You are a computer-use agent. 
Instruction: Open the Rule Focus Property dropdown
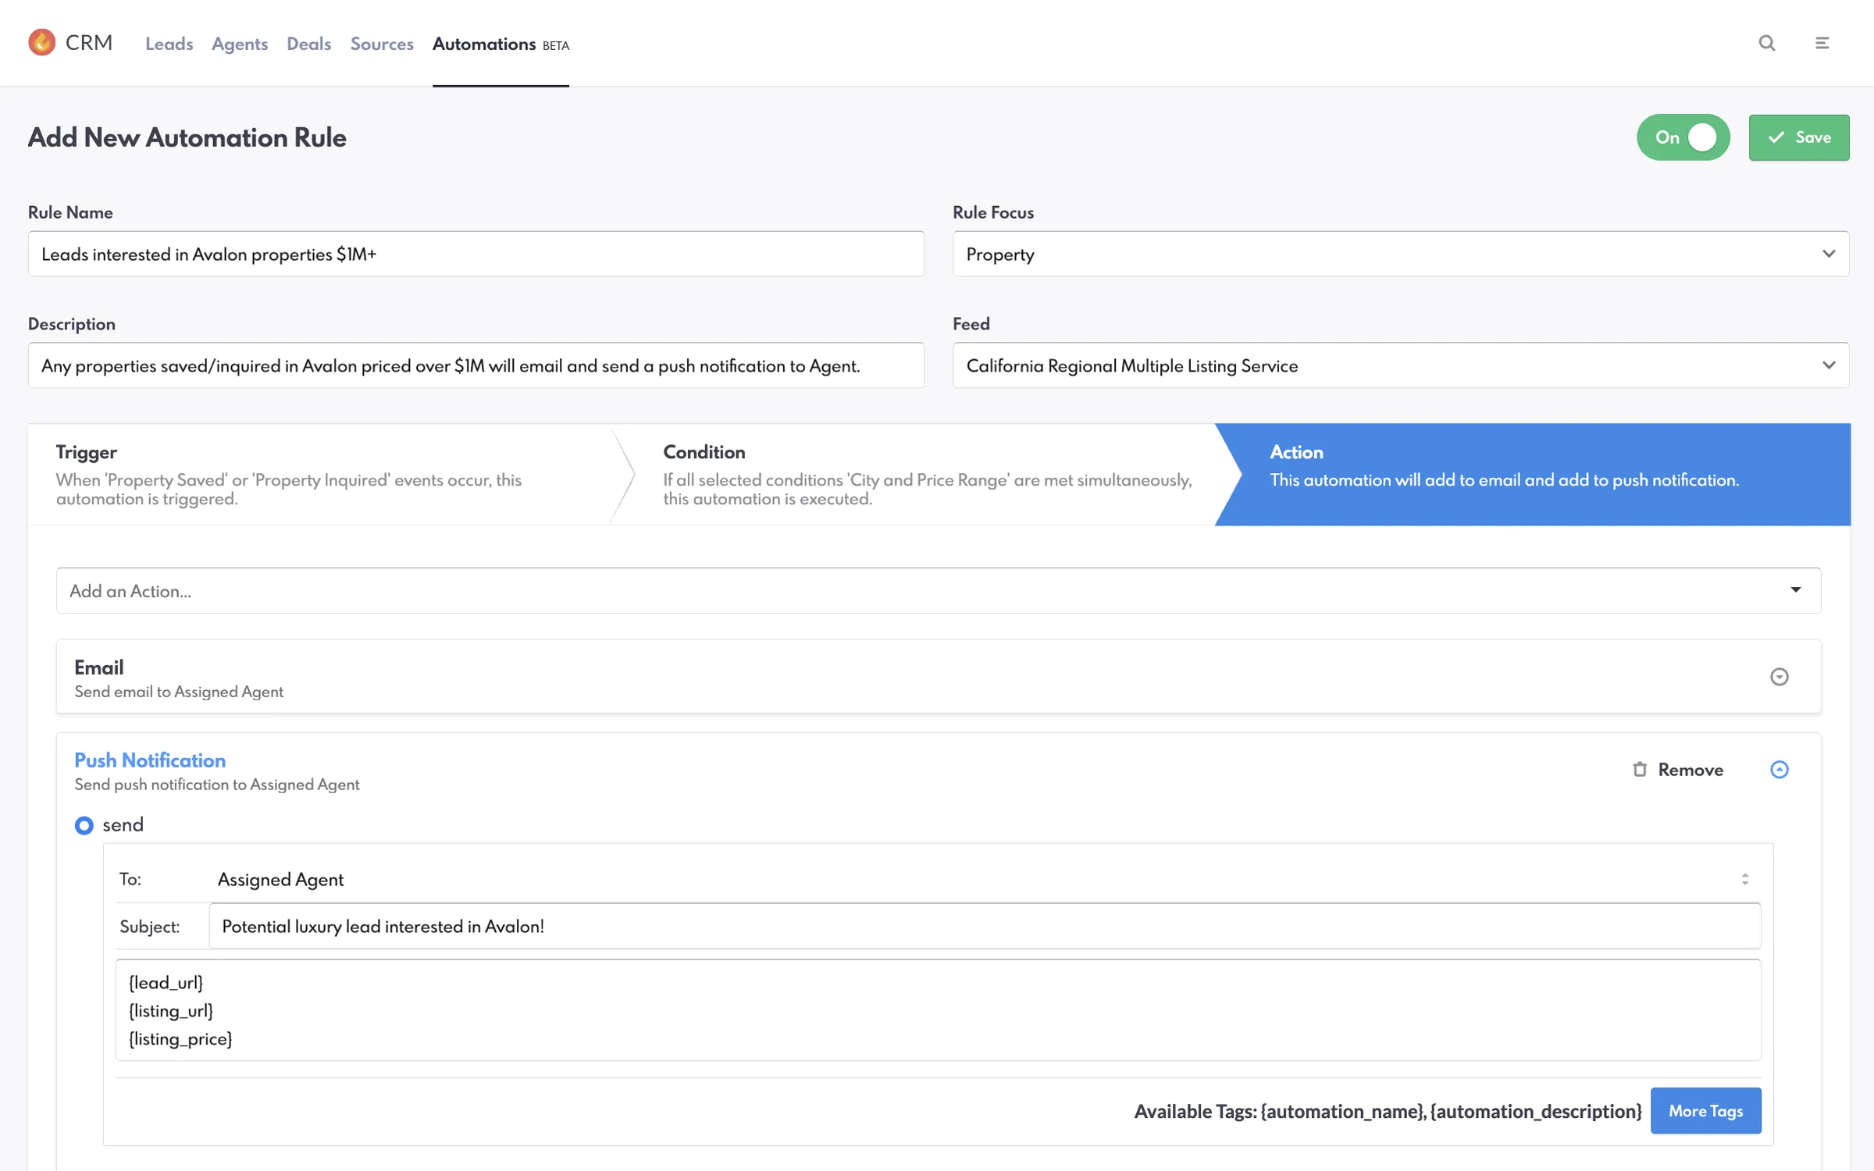[1401, 254]
